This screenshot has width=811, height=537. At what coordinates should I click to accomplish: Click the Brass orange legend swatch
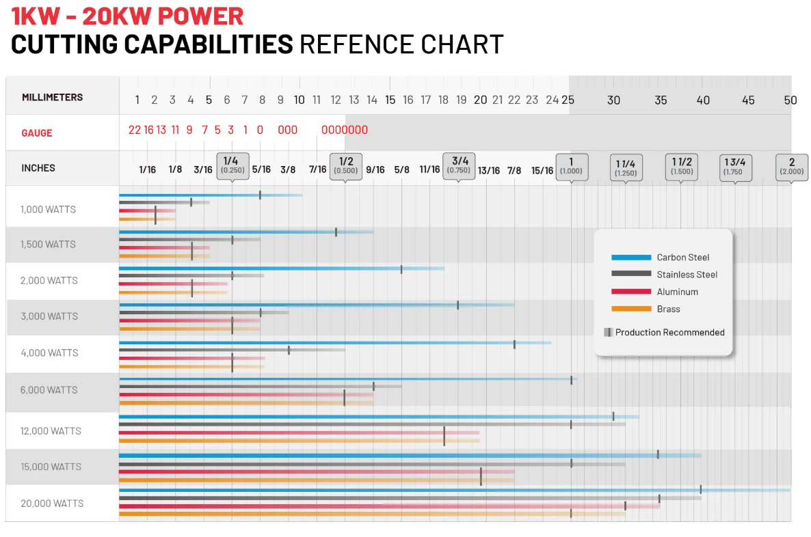[x=631, y=309]
